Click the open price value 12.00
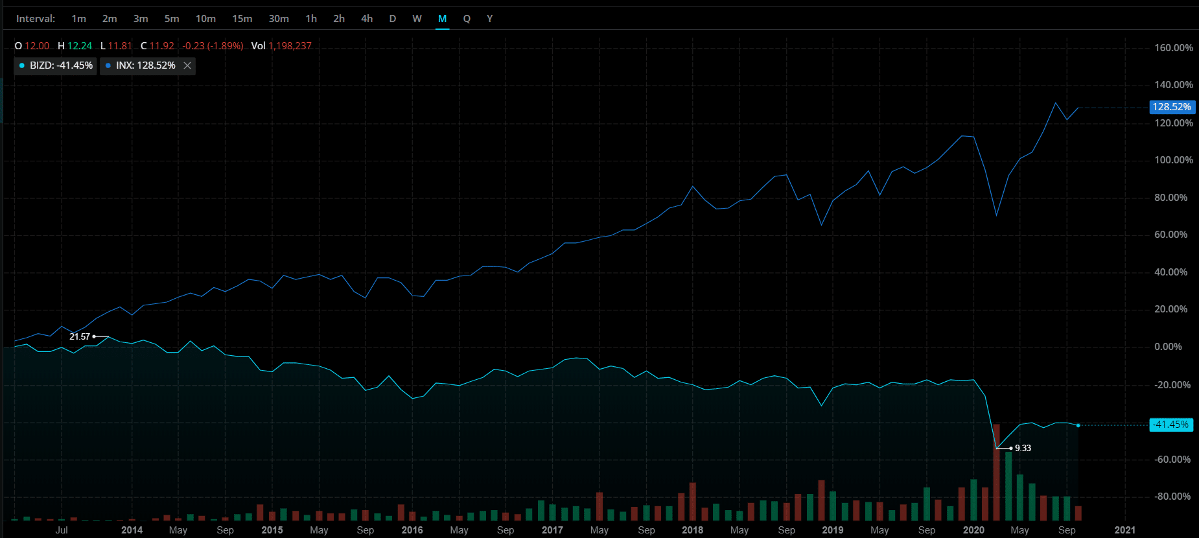 click(37, 46)
